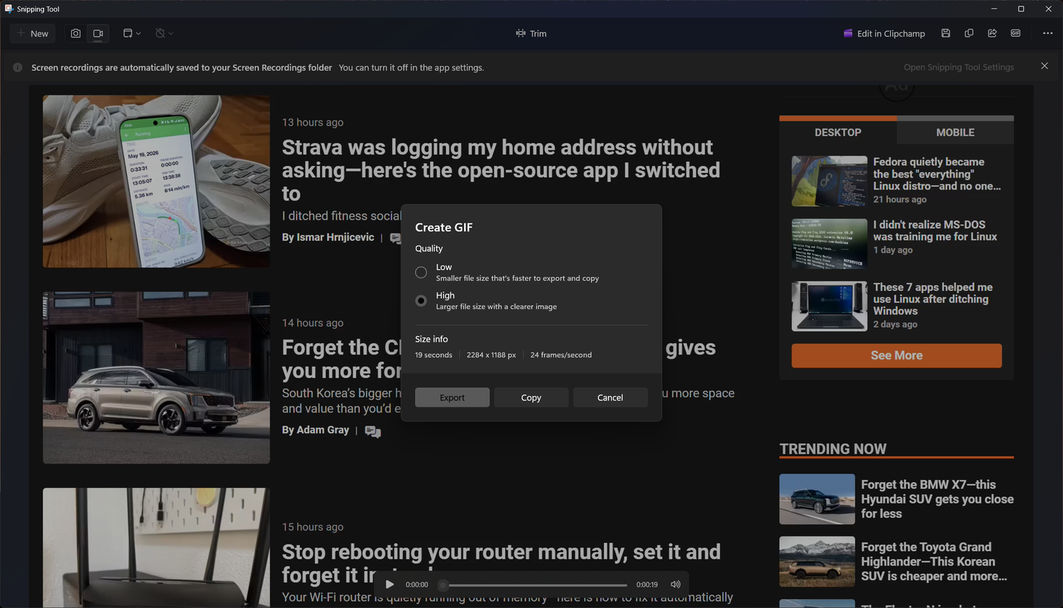Play the screen recording

tap(390, 584)
